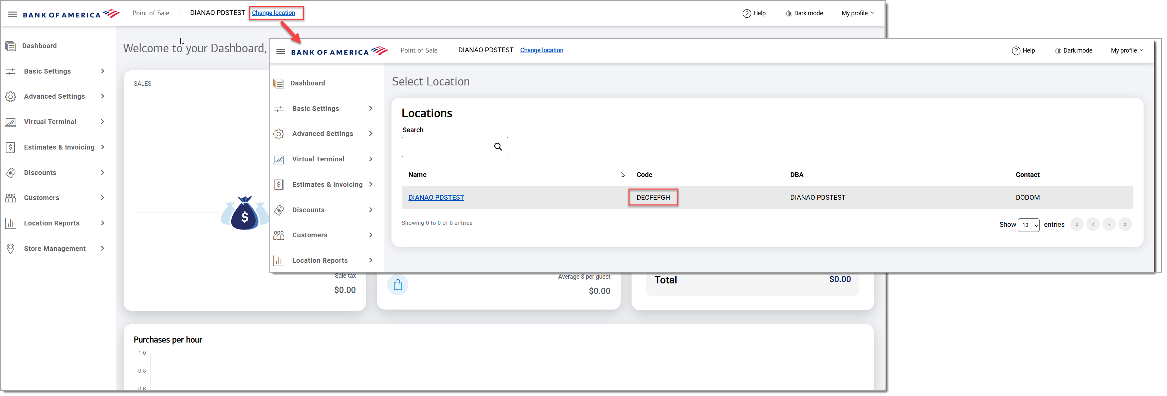The width and height of the screenshot is (1167, 396).
Task: Open Estimates & Invoicing menu item in back window
Action: click(59, 147)
